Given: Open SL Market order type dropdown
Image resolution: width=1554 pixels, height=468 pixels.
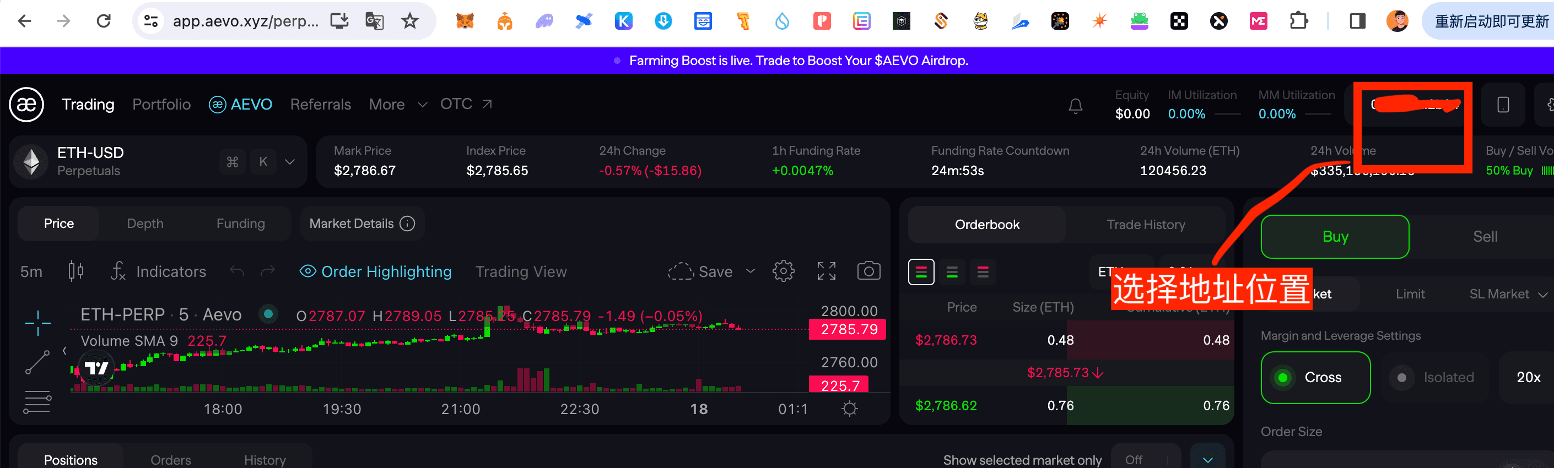Looking at the screenshot, I should (1508, 295).
